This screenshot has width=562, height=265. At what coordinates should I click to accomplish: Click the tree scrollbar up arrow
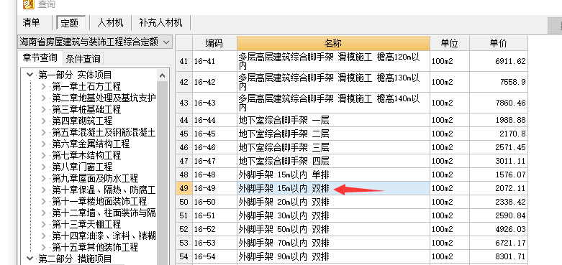click(x=163, y=75)
